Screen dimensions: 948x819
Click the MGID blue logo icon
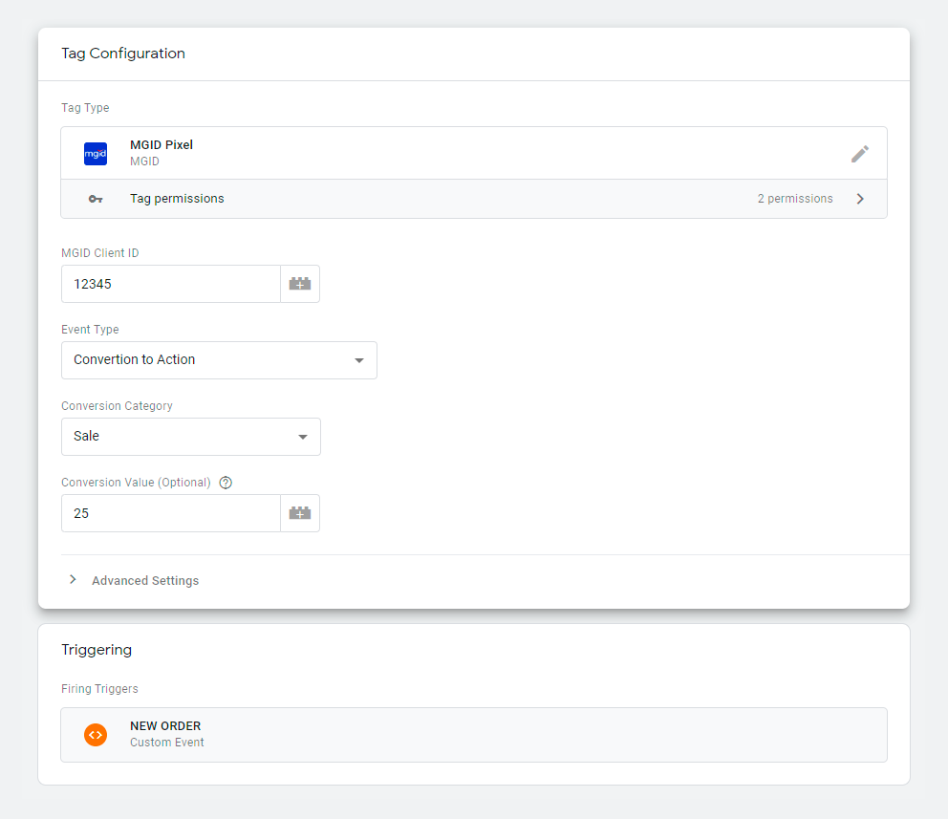click(x=96, y=154)
